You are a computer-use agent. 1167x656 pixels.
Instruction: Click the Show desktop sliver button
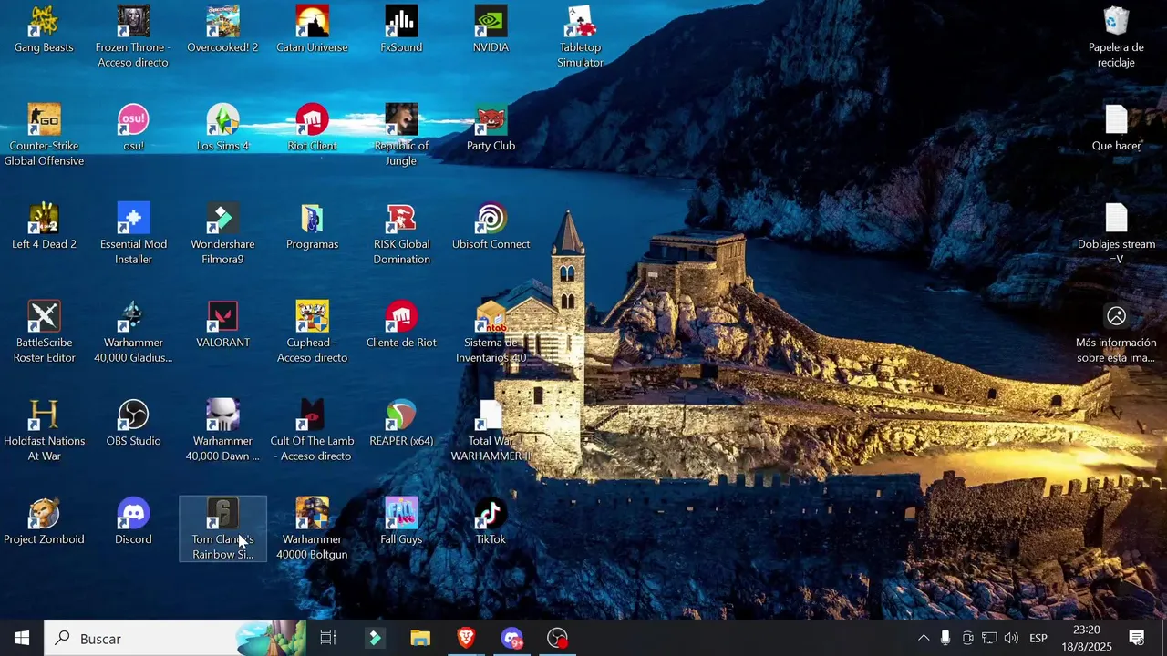1164,638
